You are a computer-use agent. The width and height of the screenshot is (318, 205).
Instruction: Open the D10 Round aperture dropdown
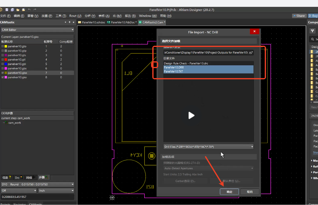pos(37,184)
